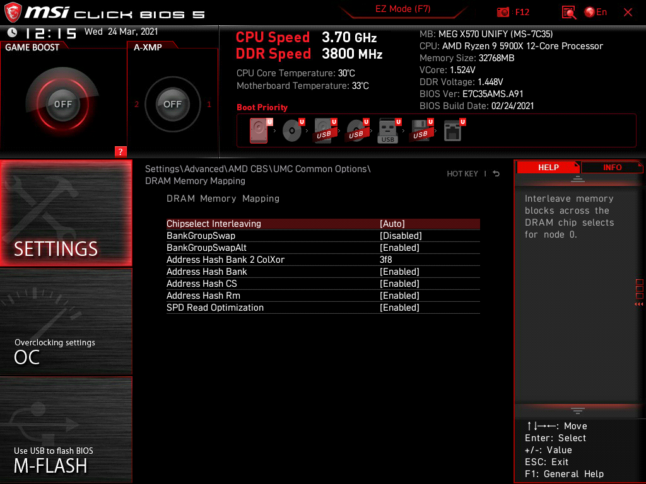The image size is (646, 484).
Task: Click the DDR Speed 3800 MHz readout
Action: 309,54
